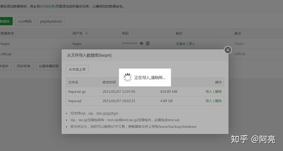Click the hxqm remark cell
Viewport: 283px width, 151px height.
tap(239, 43)
